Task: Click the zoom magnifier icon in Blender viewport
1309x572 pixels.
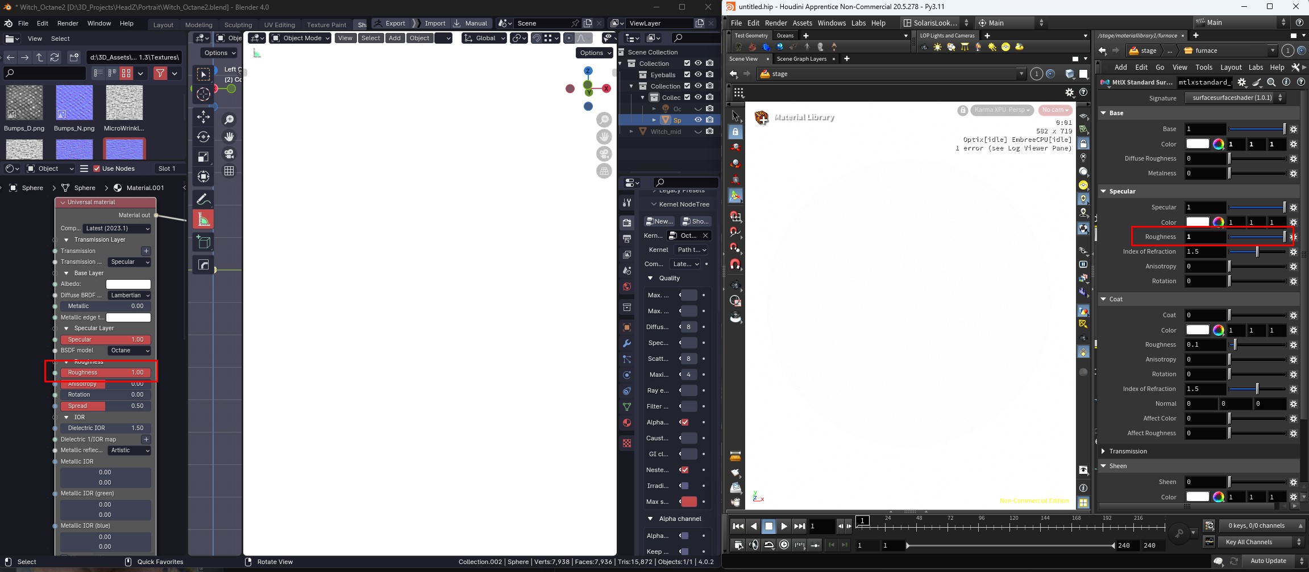Action: (x=229, y=120)
